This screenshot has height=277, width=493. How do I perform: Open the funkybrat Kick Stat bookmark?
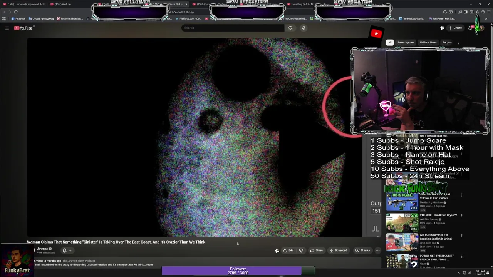click(x=442, y=18)
